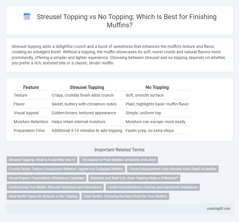Viewport: 239px width, 222px height.
Task: Click the 'Feature' column header
Action: point(31,87)
